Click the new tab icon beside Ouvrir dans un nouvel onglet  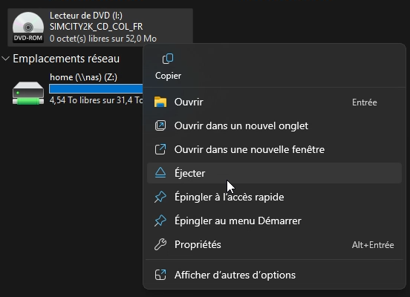coord(160,125)
